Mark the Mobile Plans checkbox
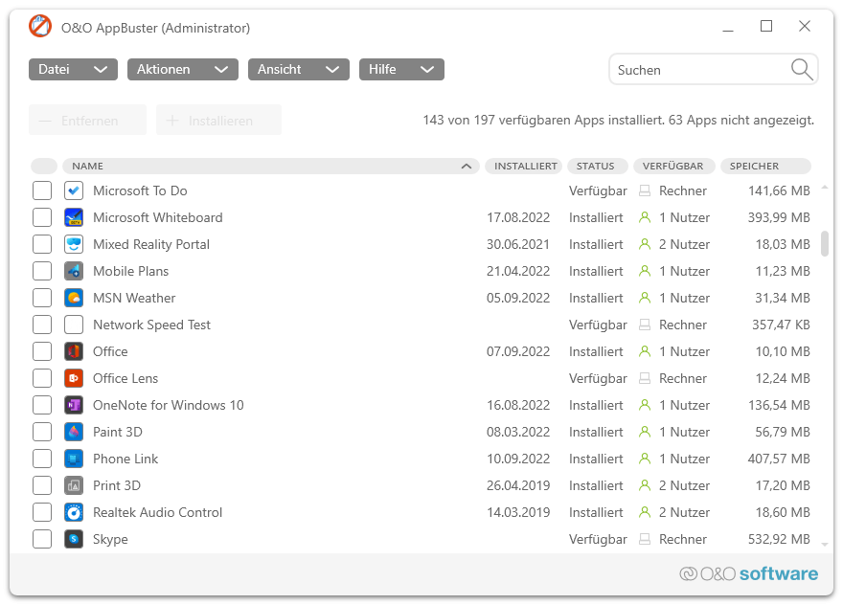 [42, 271]
